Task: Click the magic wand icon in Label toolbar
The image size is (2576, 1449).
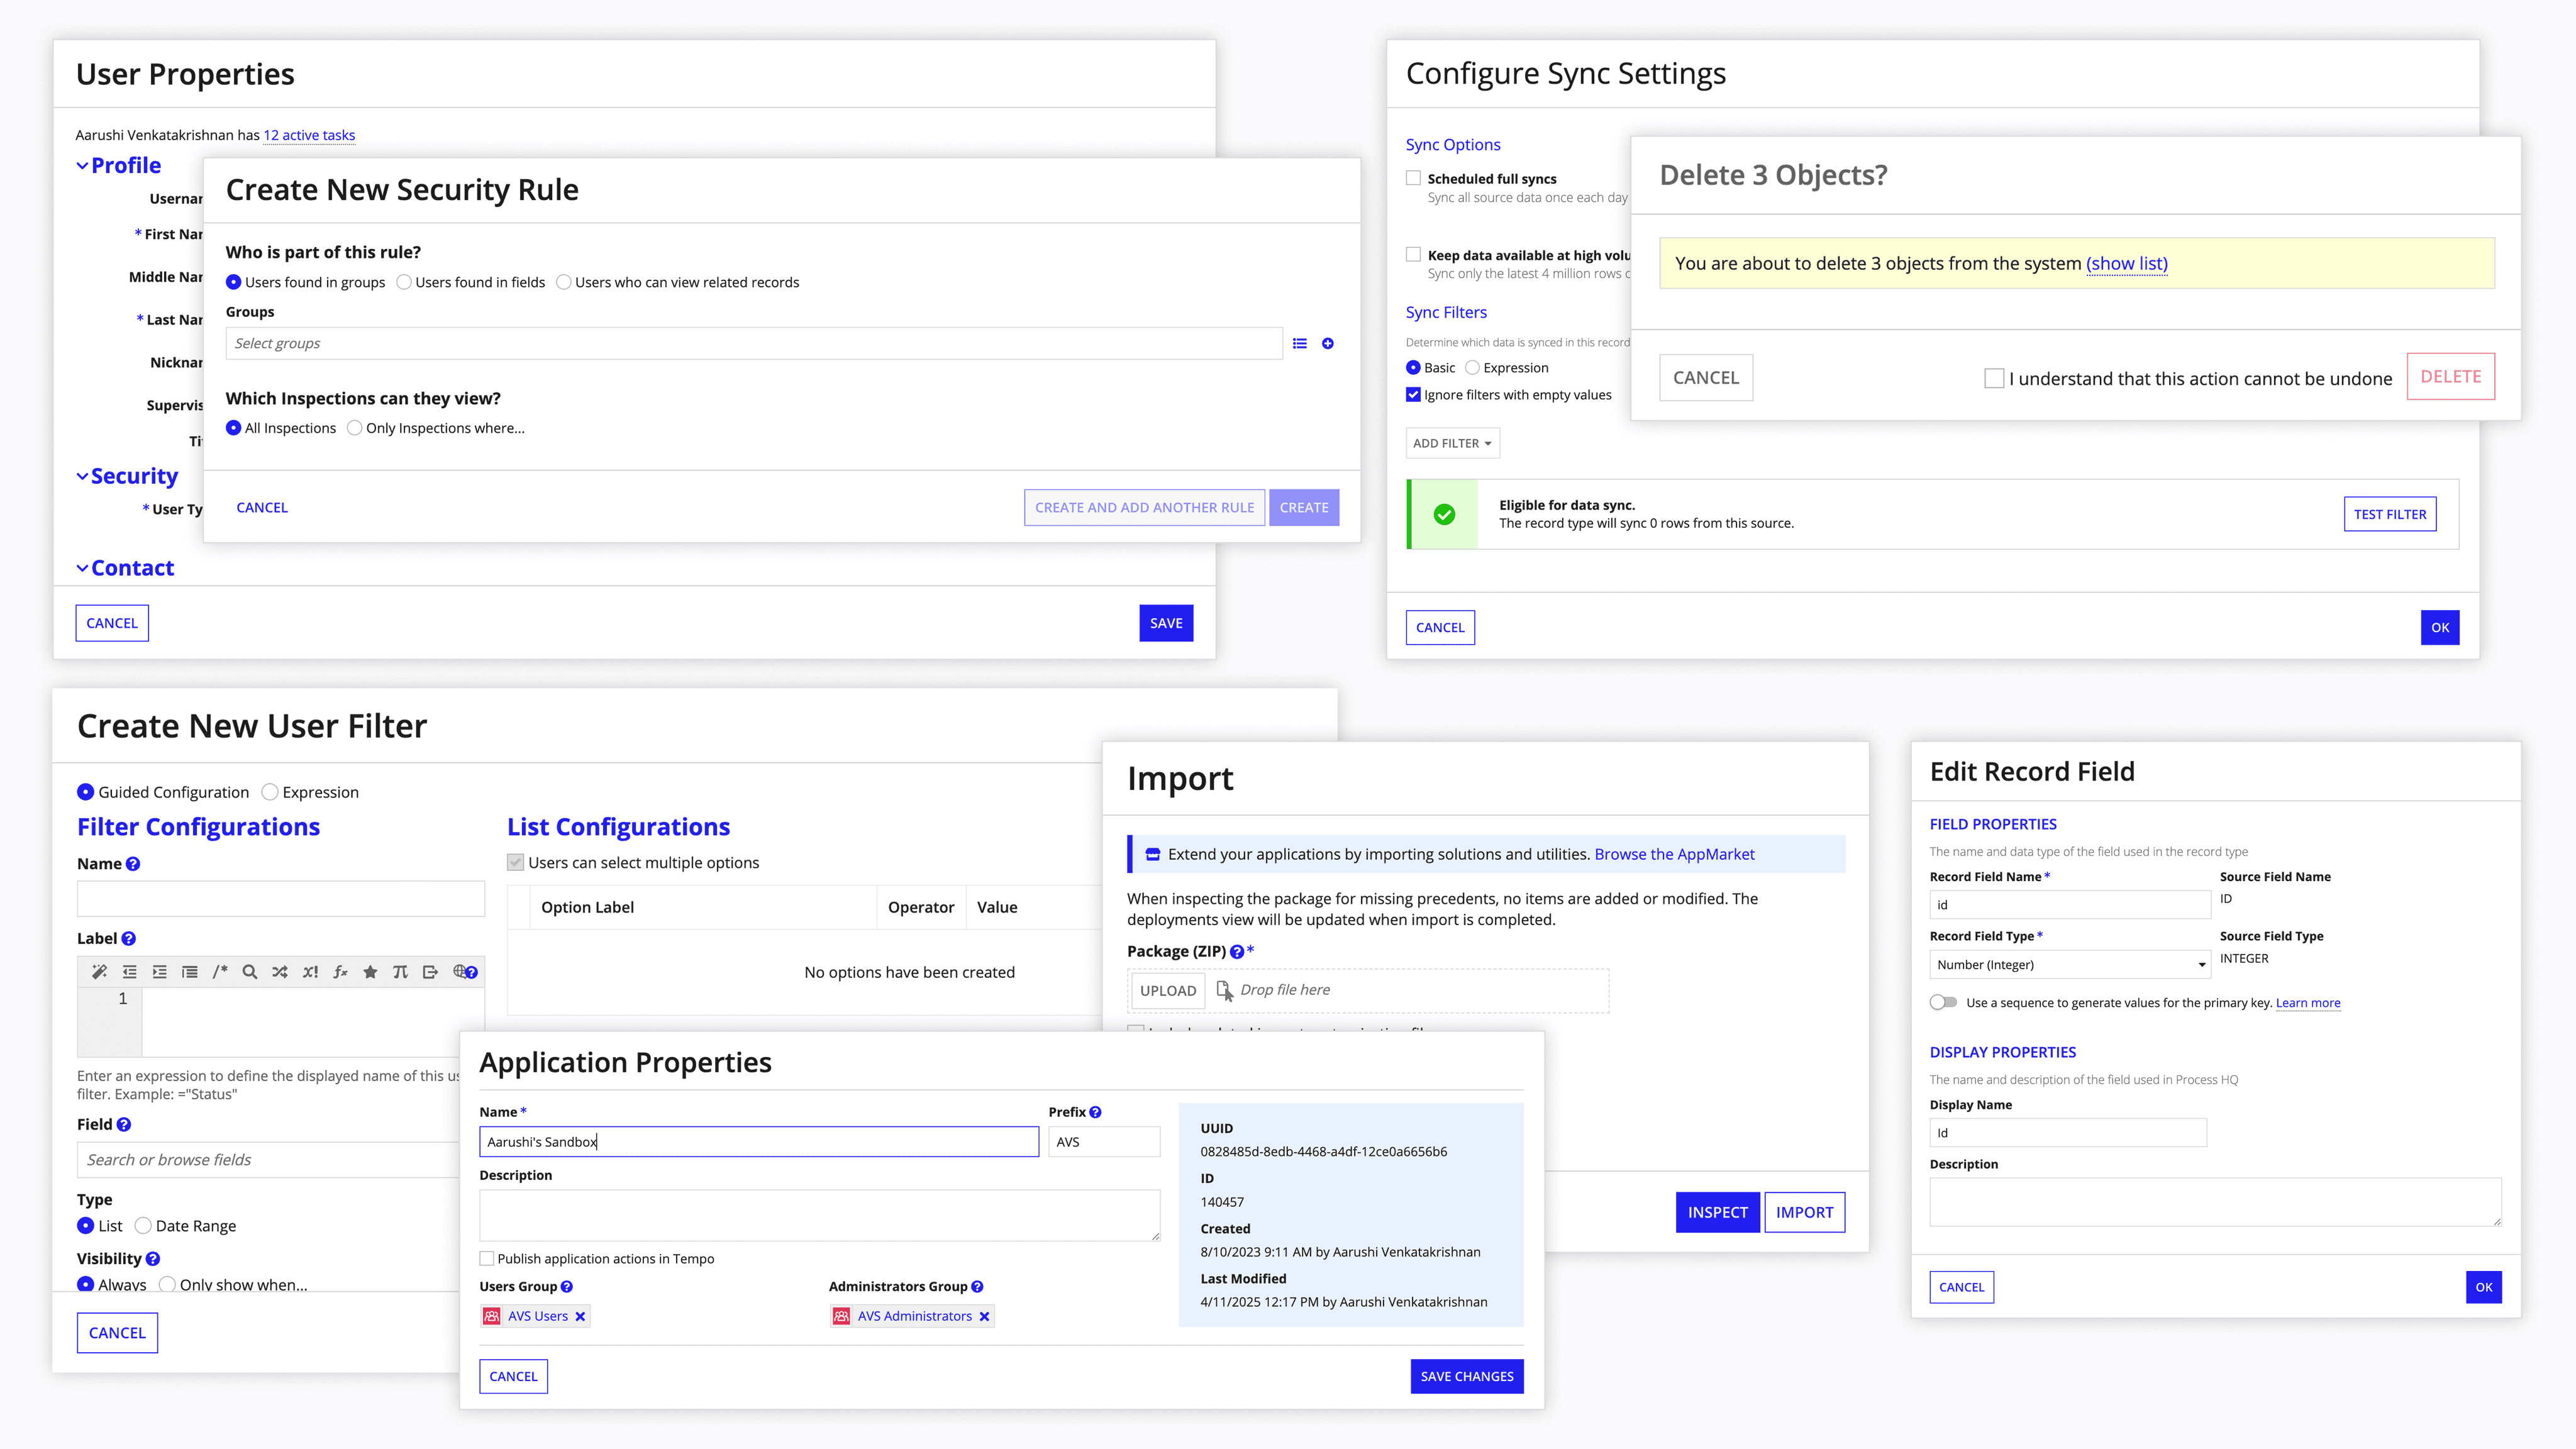Action: point(99,971)
